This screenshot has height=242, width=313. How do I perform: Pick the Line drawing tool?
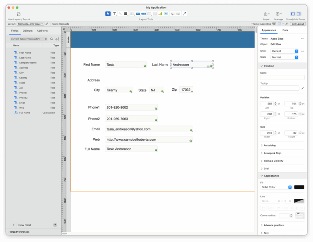pyautogui.click(x=120, y=14)
